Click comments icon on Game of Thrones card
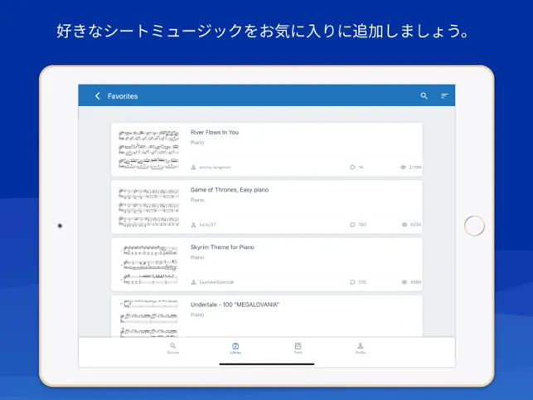 (352, 225)
